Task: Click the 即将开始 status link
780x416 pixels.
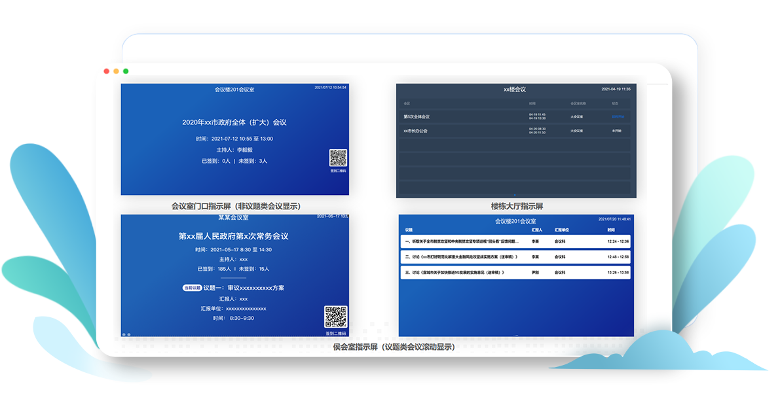Action: tap(618, 116)
